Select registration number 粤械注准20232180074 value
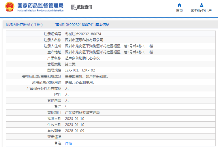The width and height of the screenshot is (218, 147). tap(83, 34)
